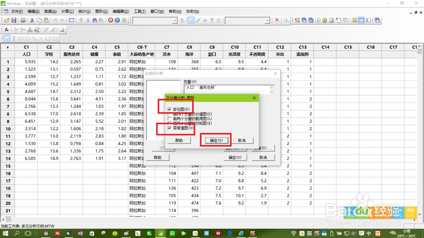This screenshot has height=238, width=424.
Task: Open the 数据(A) menu
Action: (50, 11)
